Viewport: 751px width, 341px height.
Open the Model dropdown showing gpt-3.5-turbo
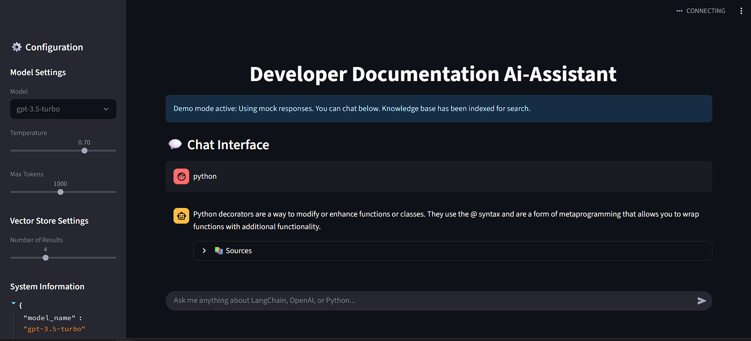(63, 109)
